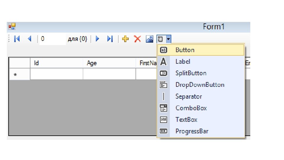Click the Move Last navigator icon
Viewport: 284px width, 160px height.
pyautogui.click(x=110, y=39)
